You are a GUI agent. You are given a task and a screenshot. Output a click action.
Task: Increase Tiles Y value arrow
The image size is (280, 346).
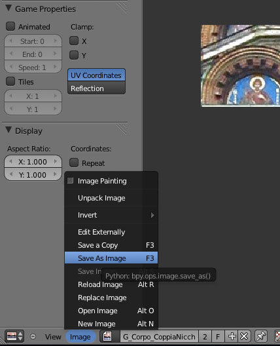[56, 109]
